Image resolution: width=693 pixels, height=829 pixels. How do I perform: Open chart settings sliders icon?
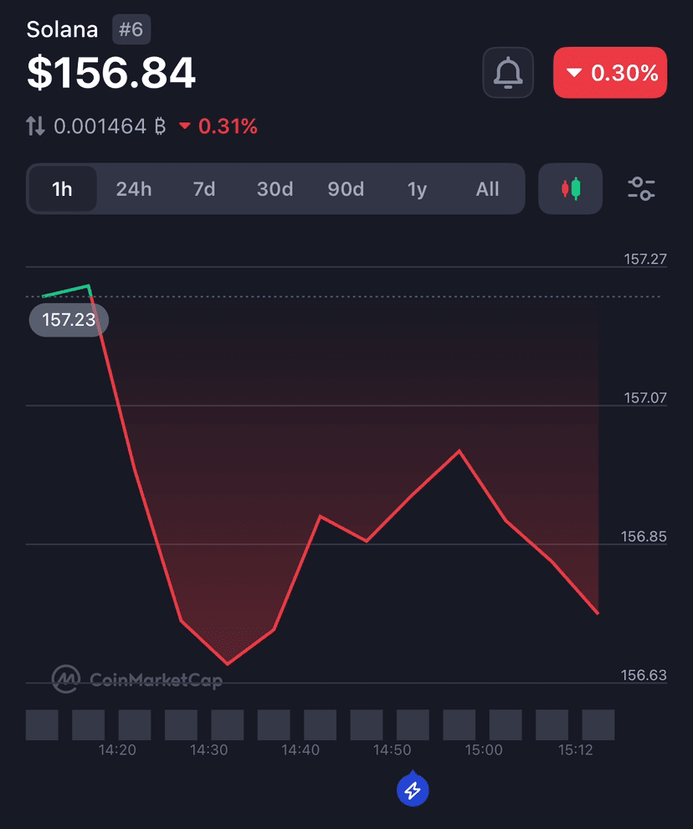[x=641, y=188]
